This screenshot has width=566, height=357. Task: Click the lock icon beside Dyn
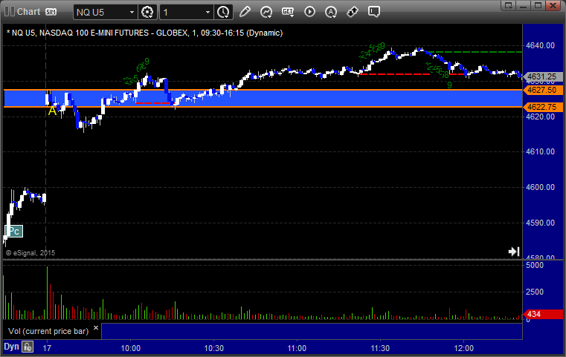click(28, 347)
